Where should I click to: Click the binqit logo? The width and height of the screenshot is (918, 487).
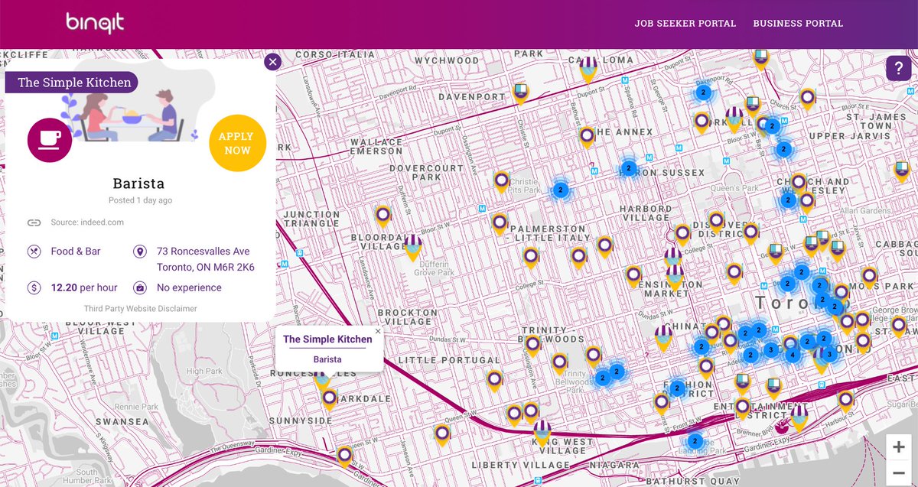point(95,24)
